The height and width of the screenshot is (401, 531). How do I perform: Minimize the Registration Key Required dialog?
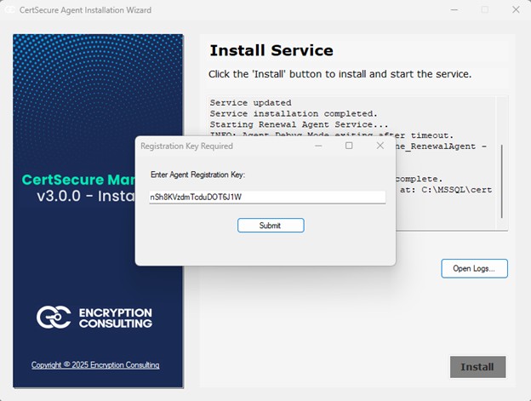318,146
